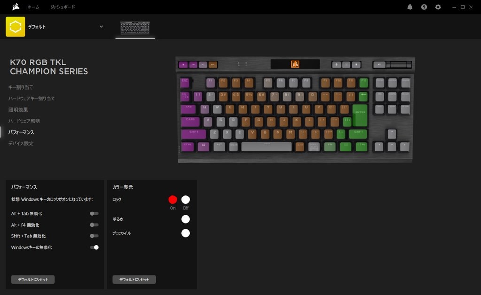Toggle Shift + Tab 無効化 switch

pos(94,236)
